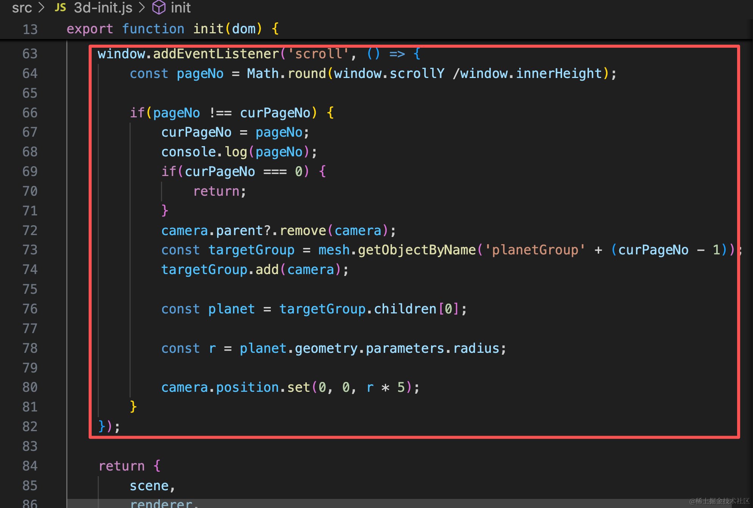This screenshot has height=508, width=753.
Task: Click line number 72
Action: [x=30, y=231]
